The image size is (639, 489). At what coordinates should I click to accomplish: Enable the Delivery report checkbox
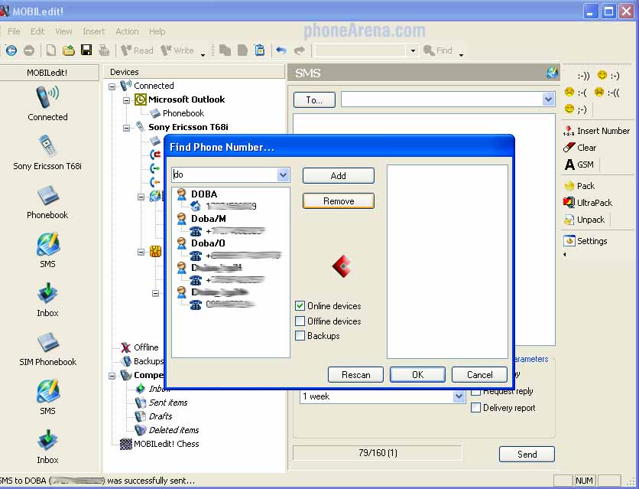[475, 408]
